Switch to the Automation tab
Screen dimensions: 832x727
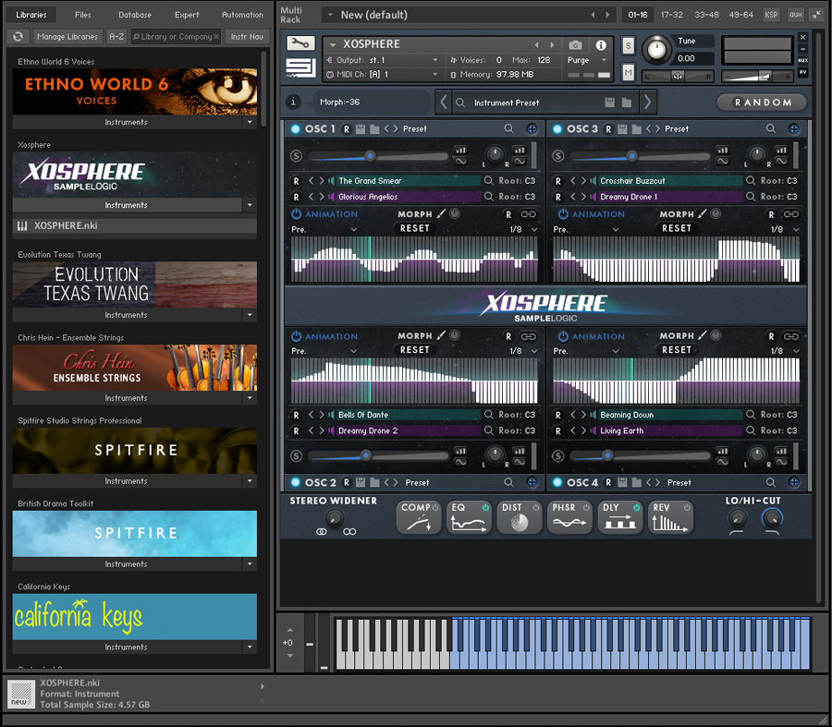tap(242, 15)
